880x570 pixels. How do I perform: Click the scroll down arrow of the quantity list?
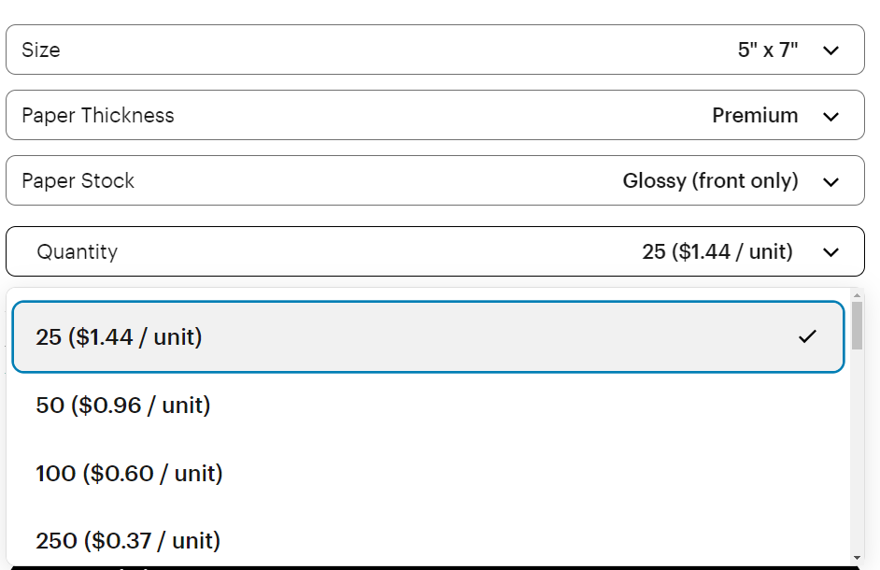point(858,558)
